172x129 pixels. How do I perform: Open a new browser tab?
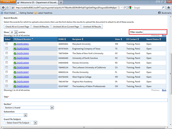click(x=61, y=2)
